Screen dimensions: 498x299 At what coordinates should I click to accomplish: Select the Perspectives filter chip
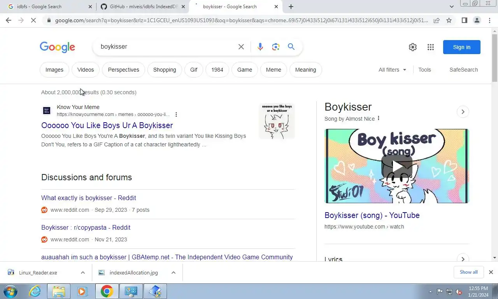[x=123, y=70]
